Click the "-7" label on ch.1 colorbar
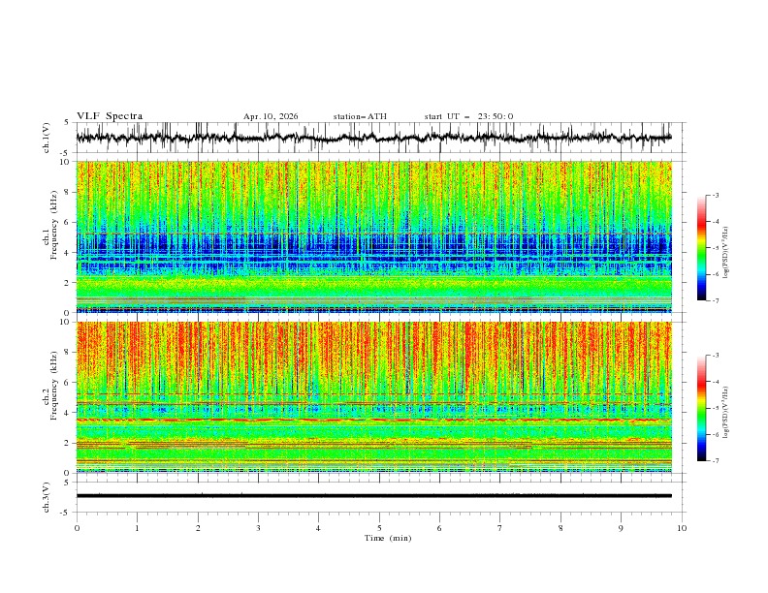Image resolution: width=768 pixels, height=593 pixels. pos(715,300)
